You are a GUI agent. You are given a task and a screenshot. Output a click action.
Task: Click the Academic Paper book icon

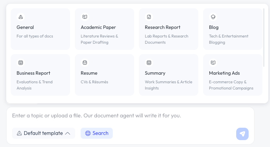pyautogui.click(x=85, y=17)
